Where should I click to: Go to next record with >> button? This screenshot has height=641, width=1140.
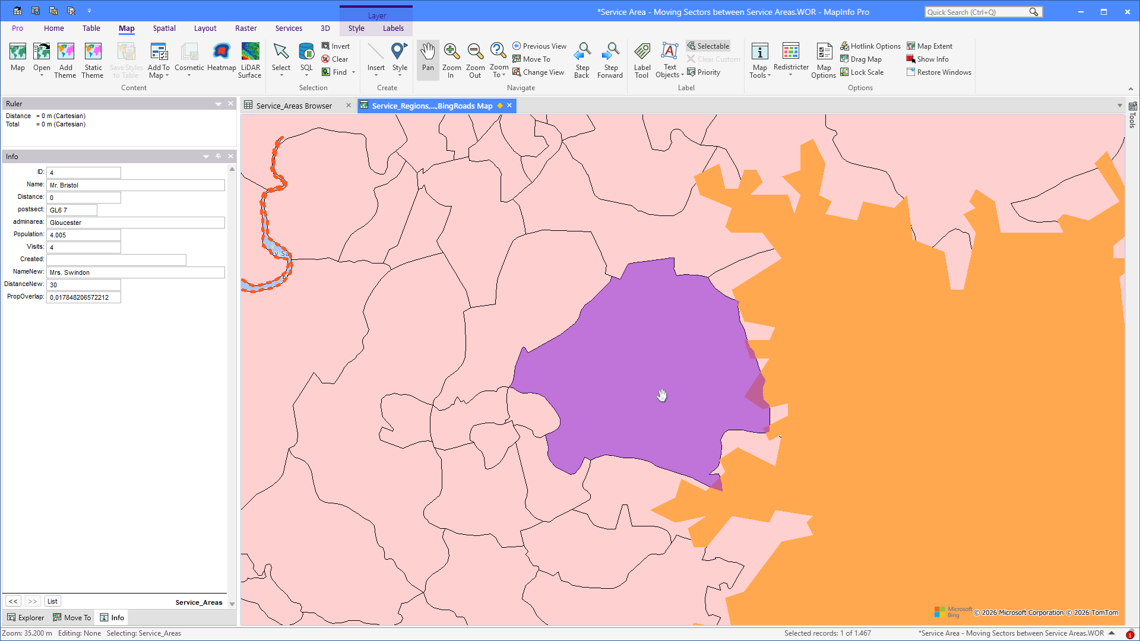pyautogui.click(x=33, y=601)
